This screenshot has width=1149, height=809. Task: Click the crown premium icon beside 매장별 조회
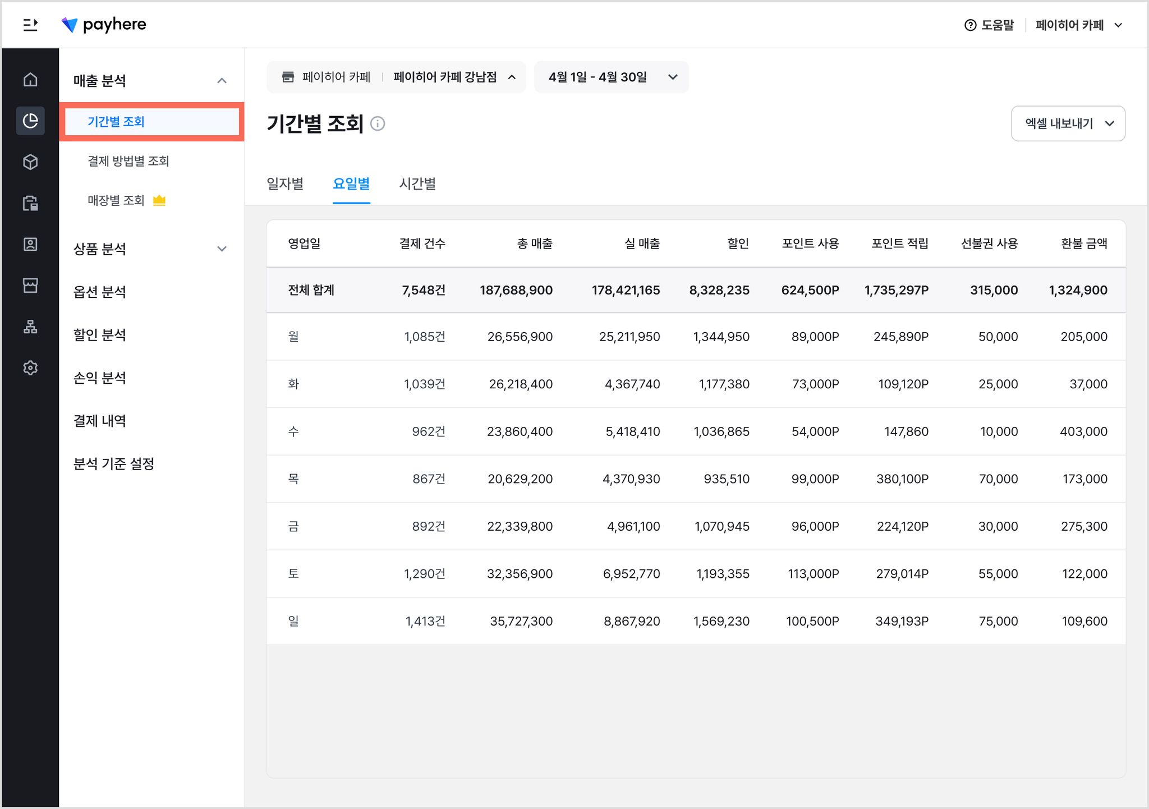point(159,200)
